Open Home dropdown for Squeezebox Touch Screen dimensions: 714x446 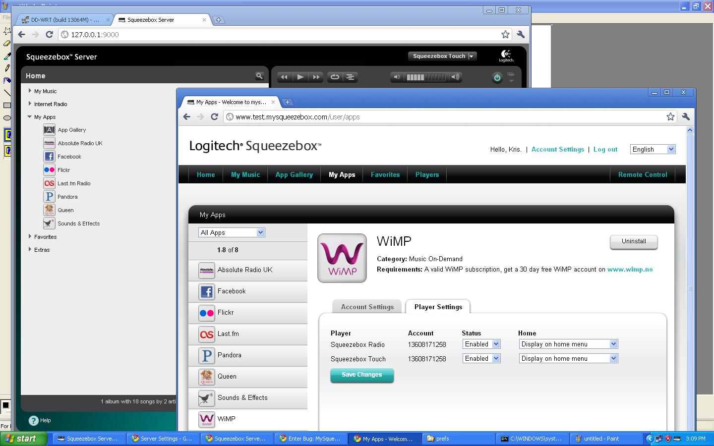(568, 358)
